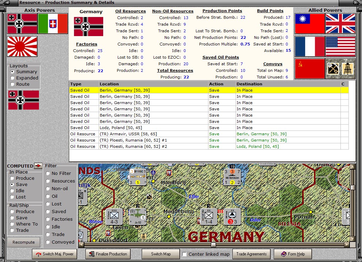Viewport: 362px width, 262px height.
Task: Select Oil Resource Armavir, USSR row
Action: (x=209, y=134)
